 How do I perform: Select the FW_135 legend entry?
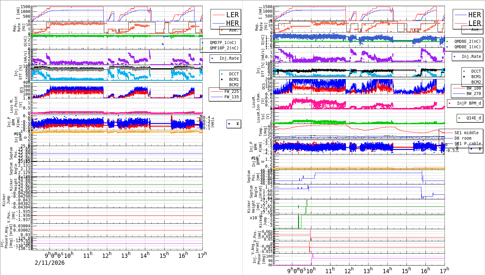coord(231,97)
